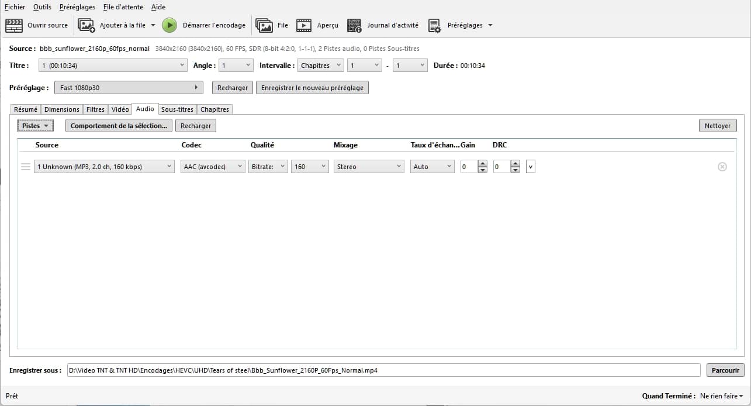Decrease the DRC value with down arrow
This screenshot has height=406, width=751.
[x=515, y=170]
